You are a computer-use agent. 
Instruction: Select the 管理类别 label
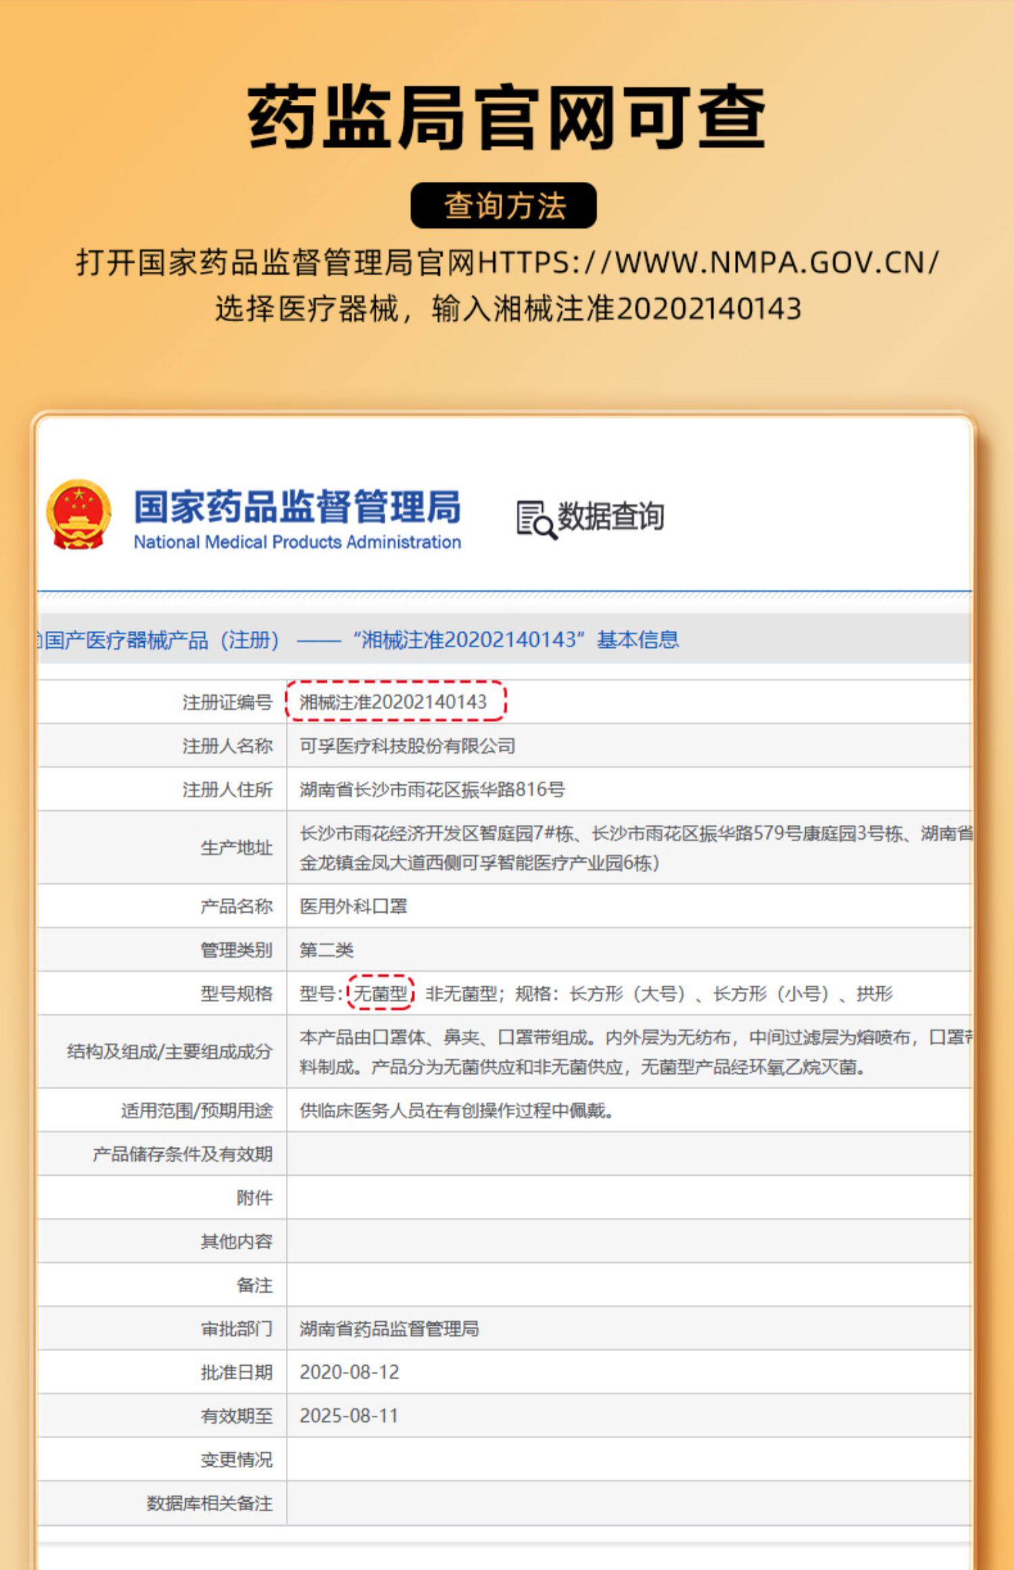(237, 950)
